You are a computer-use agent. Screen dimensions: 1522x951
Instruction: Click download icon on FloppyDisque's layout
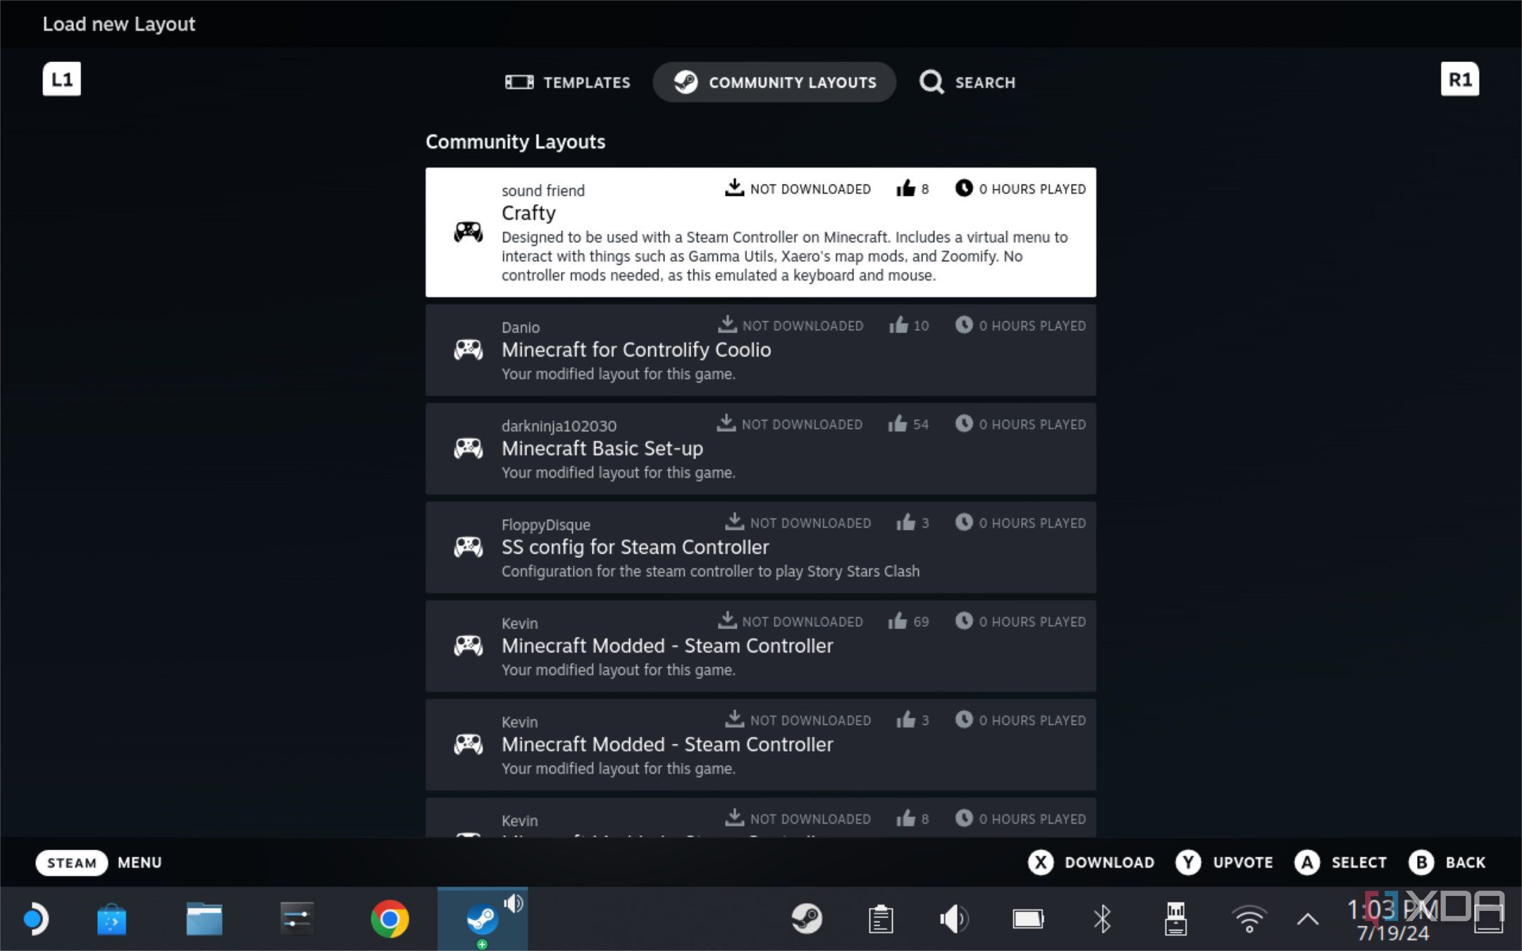tap(734, 522)
